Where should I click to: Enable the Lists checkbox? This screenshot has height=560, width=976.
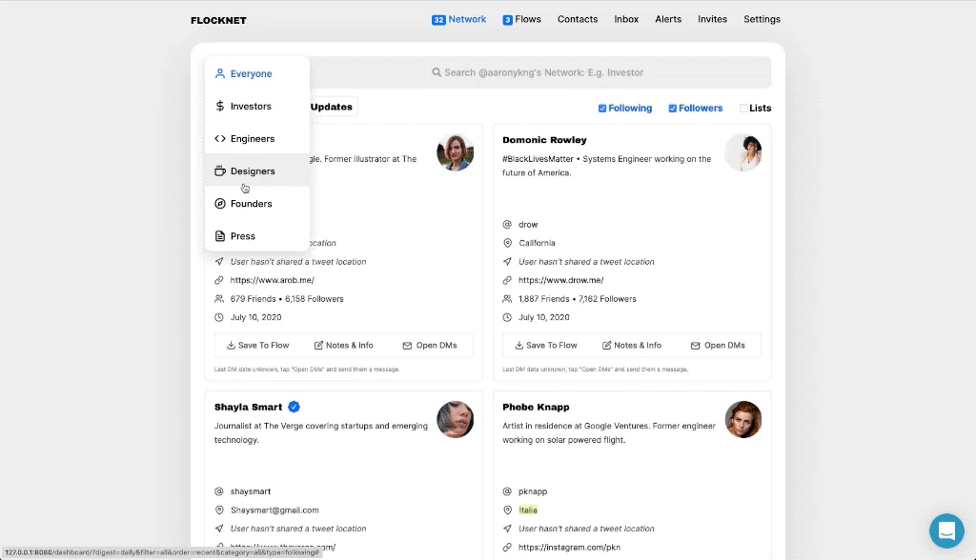744,109
